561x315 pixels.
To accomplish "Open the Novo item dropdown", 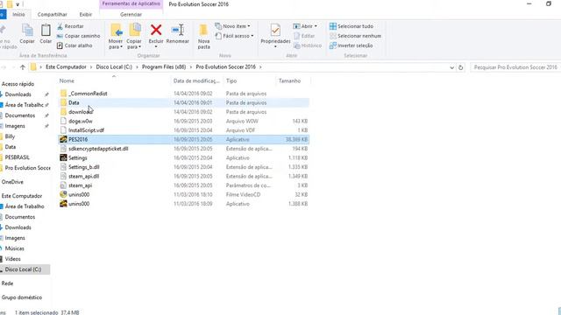I will [232, 26].
